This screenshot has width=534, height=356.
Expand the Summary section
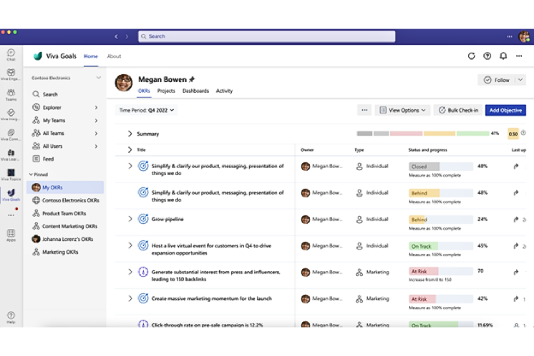(130, 134)
